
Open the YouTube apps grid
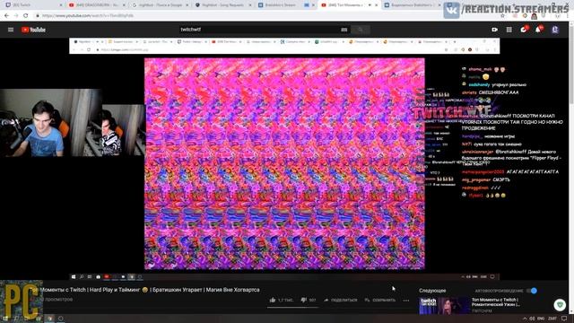click(509, 30)
